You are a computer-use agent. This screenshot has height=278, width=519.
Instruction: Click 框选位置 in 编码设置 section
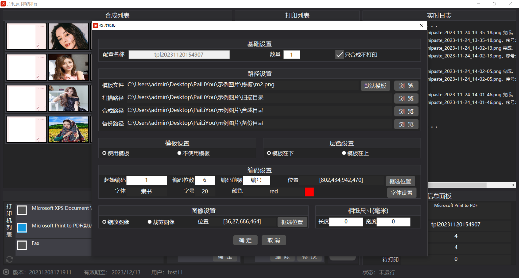400,181
